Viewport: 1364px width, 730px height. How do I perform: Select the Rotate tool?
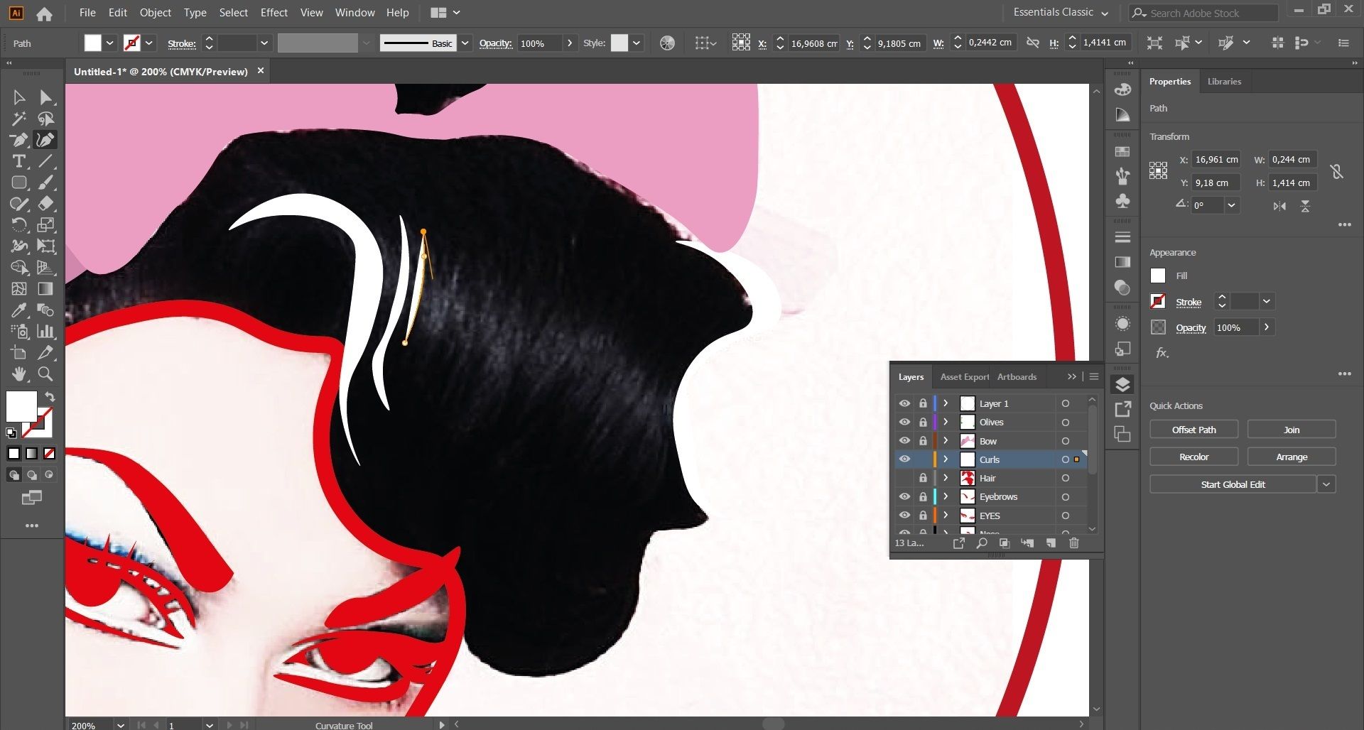[19, 225]
